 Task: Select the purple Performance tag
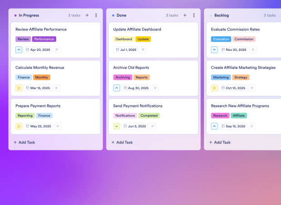[44, 39]
